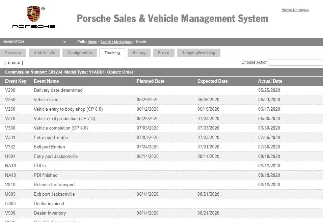
Task: Click actual date 05/25/2020
Action: (x=269, y=90)
